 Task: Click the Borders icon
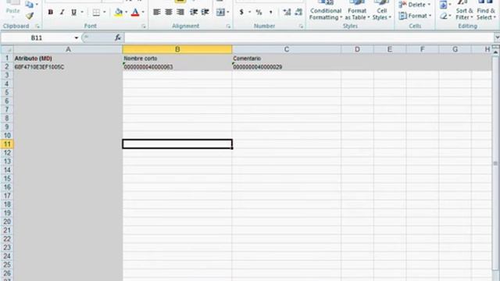point(96,12)
